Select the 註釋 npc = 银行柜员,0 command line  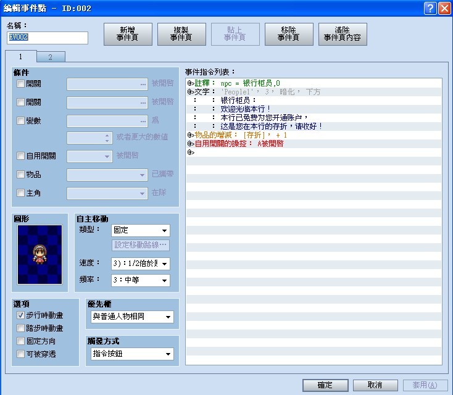pos(314,83)
